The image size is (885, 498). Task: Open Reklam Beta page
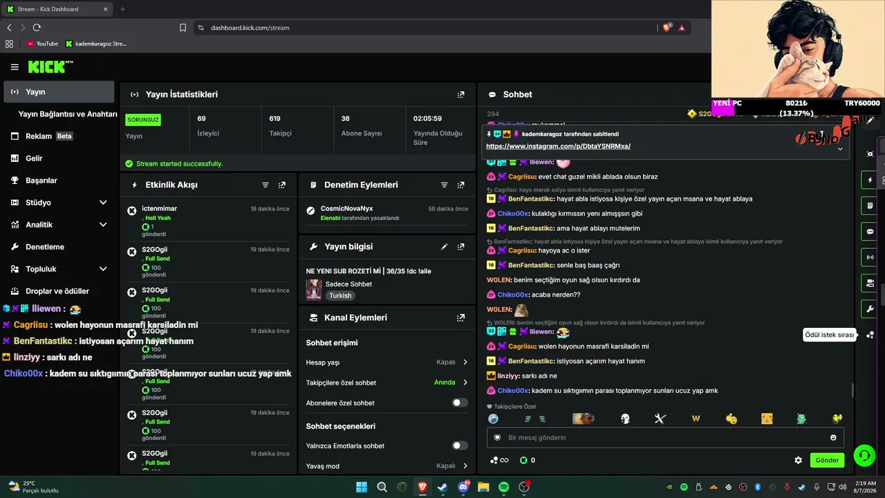point(59,136)
